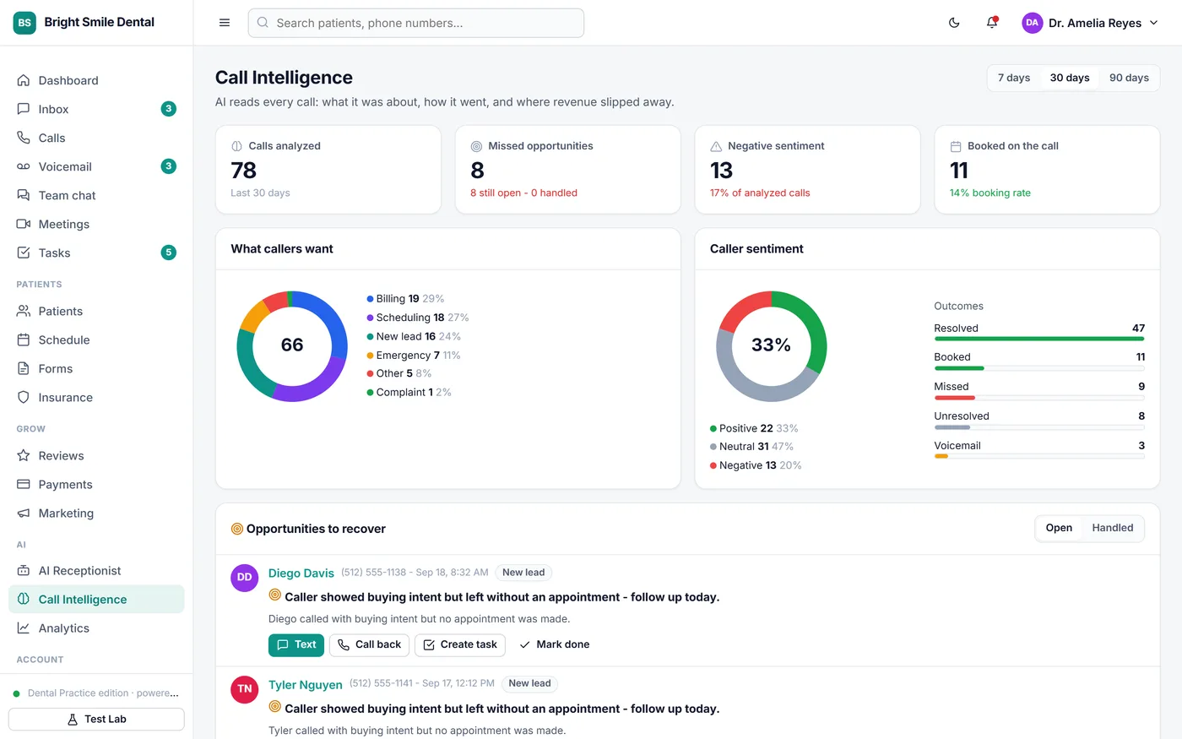Open Analytics chart icon
The height and width of the screenshot is (739, 1182).
24,628
